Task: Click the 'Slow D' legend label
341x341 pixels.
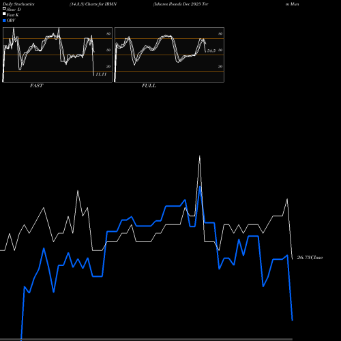Action: pyautogui.click(x=14, y=10)
